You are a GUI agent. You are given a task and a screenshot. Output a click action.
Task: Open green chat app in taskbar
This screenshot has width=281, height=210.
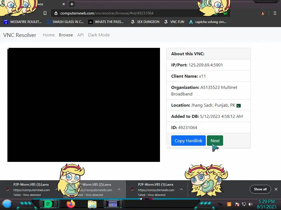[48, 204]
